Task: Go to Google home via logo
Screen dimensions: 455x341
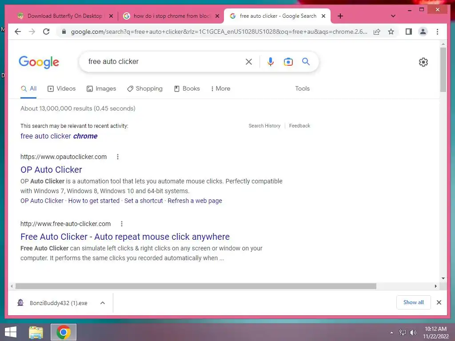Action: [39, 62]
